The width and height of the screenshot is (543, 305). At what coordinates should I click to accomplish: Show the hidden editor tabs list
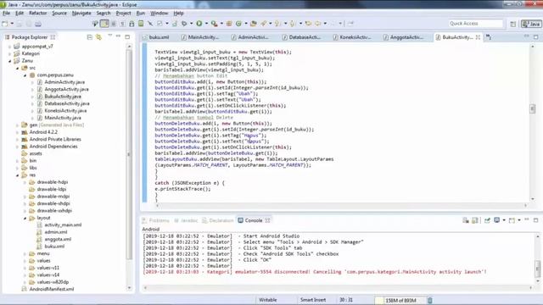click(489, 37)
